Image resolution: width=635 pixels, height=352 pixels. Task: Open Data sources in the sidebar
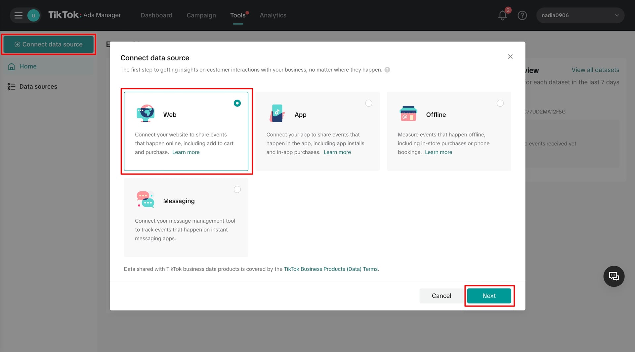click(48, 87)
